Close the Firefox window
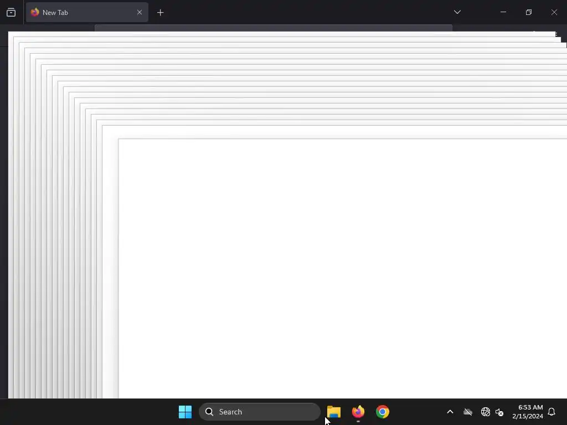Viewport: 567px width, 425px height. (554, 12)
